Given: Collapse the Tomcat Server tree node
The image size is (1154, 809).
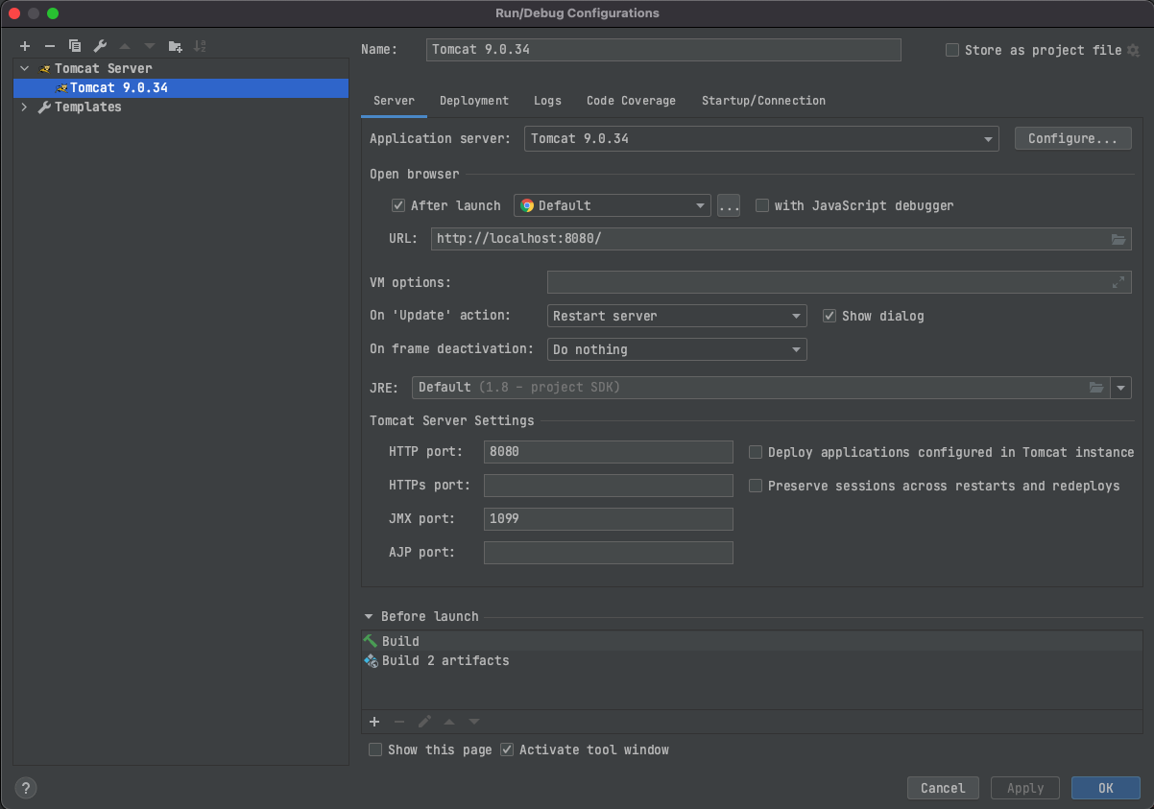Looking at the screenshot, I should [24, 69].
